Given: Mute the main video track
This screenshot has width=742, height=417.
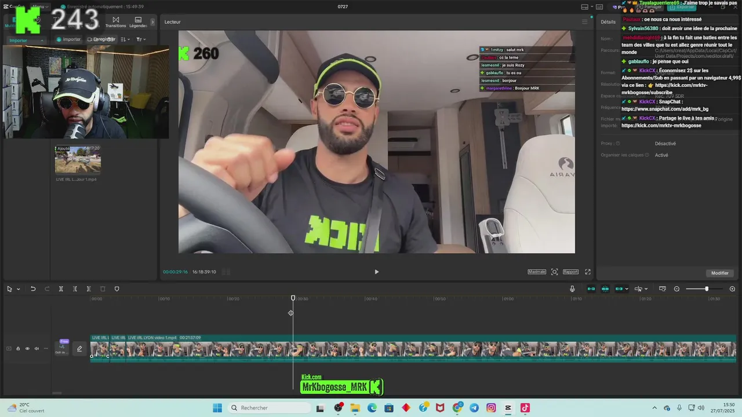Looking at the screenshot, I should coord(37,349).
